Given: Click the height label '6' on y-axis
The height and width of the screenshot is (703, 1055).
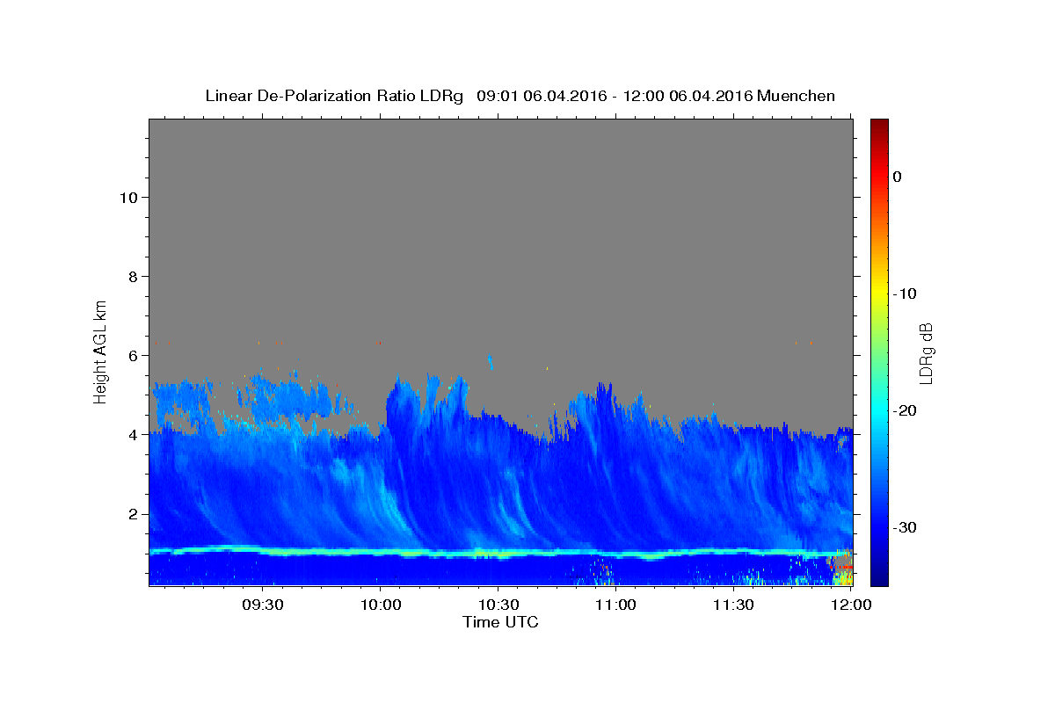Looking at the screenshot, I should [x=132, y=356].
